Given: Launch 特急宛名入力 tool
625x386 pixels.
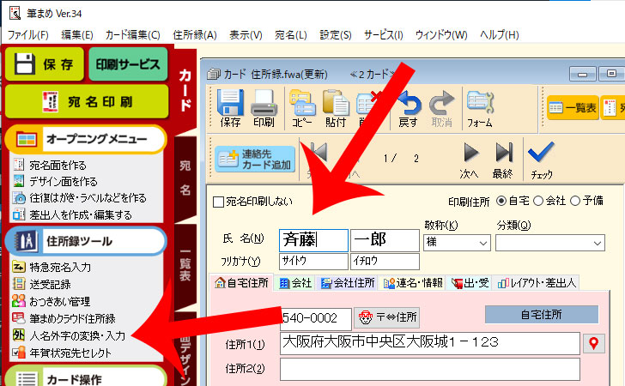Looking at the screenshot, I should coord(52,267).
